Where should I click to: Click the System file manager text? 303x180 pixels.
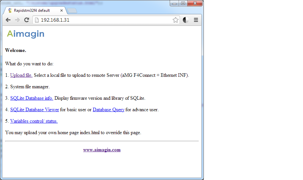coord(30,87)
